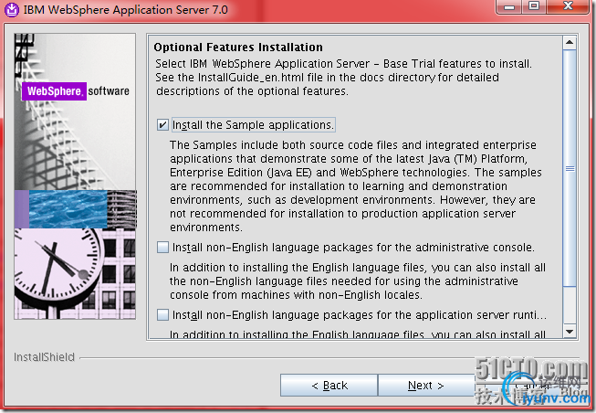The width and height of the screenshot is (596, 413).
Task: Click the WebSphere software banner image
Action: [x=75, y=176]
